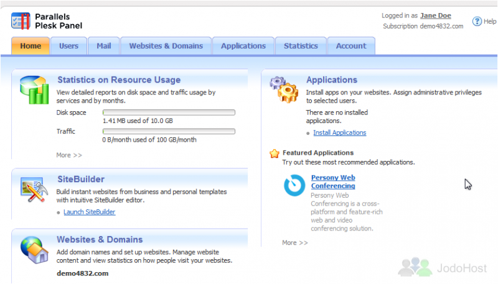Select the Applications tab
This screenshot has height=284, width=498.
click(243, 46)
